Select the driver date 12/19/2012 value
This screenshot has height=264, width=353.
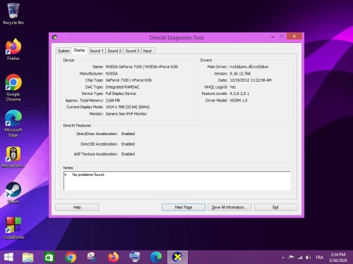pyautogui.click(x=251, y=80)
